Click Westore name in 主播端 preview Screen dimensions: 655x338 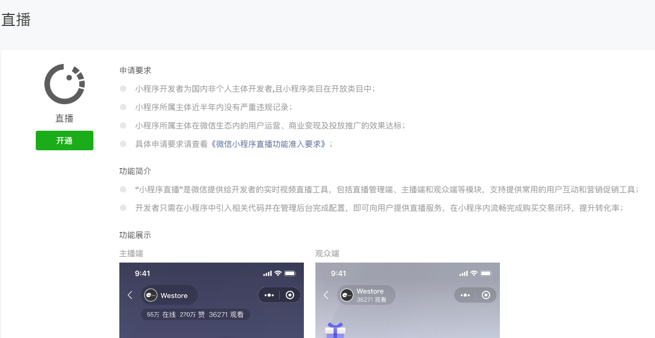point(174,295)
